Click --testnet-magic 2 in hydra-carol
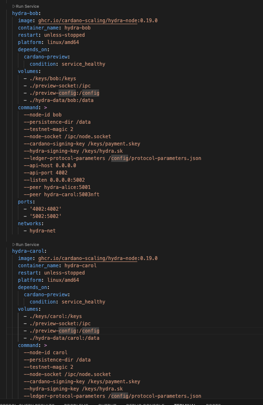Viewport: 263px width, 405px height. tap(48, 367)
